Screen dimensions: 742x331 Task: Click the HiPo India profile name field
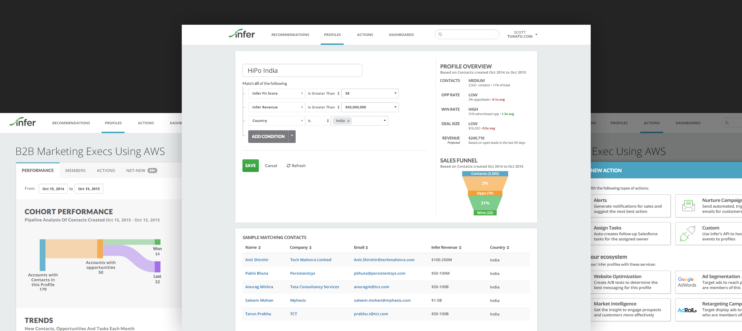point(302,70)
